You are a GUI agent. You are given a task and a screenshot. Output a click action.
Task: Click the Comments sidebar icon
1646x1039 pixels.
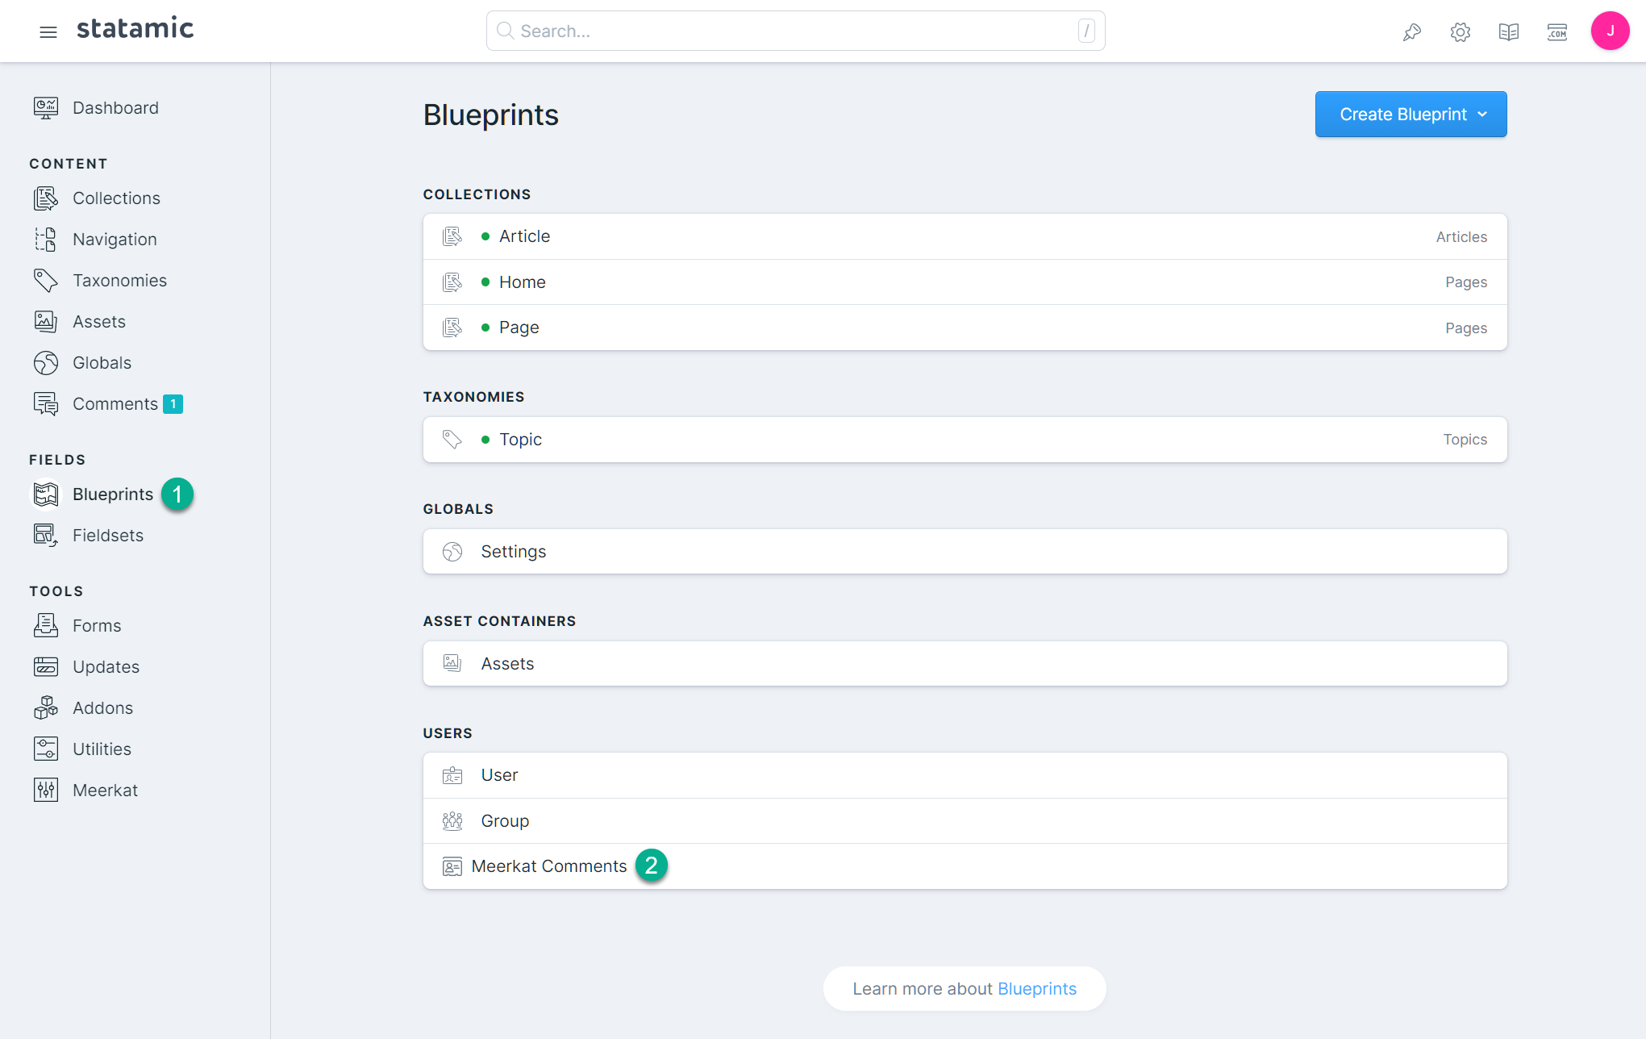point(46,404)
